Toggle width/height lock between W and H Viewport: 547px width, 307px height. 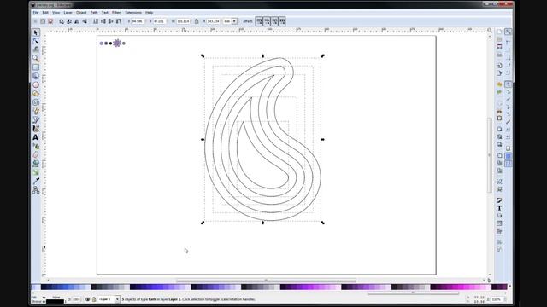[197, 21]
